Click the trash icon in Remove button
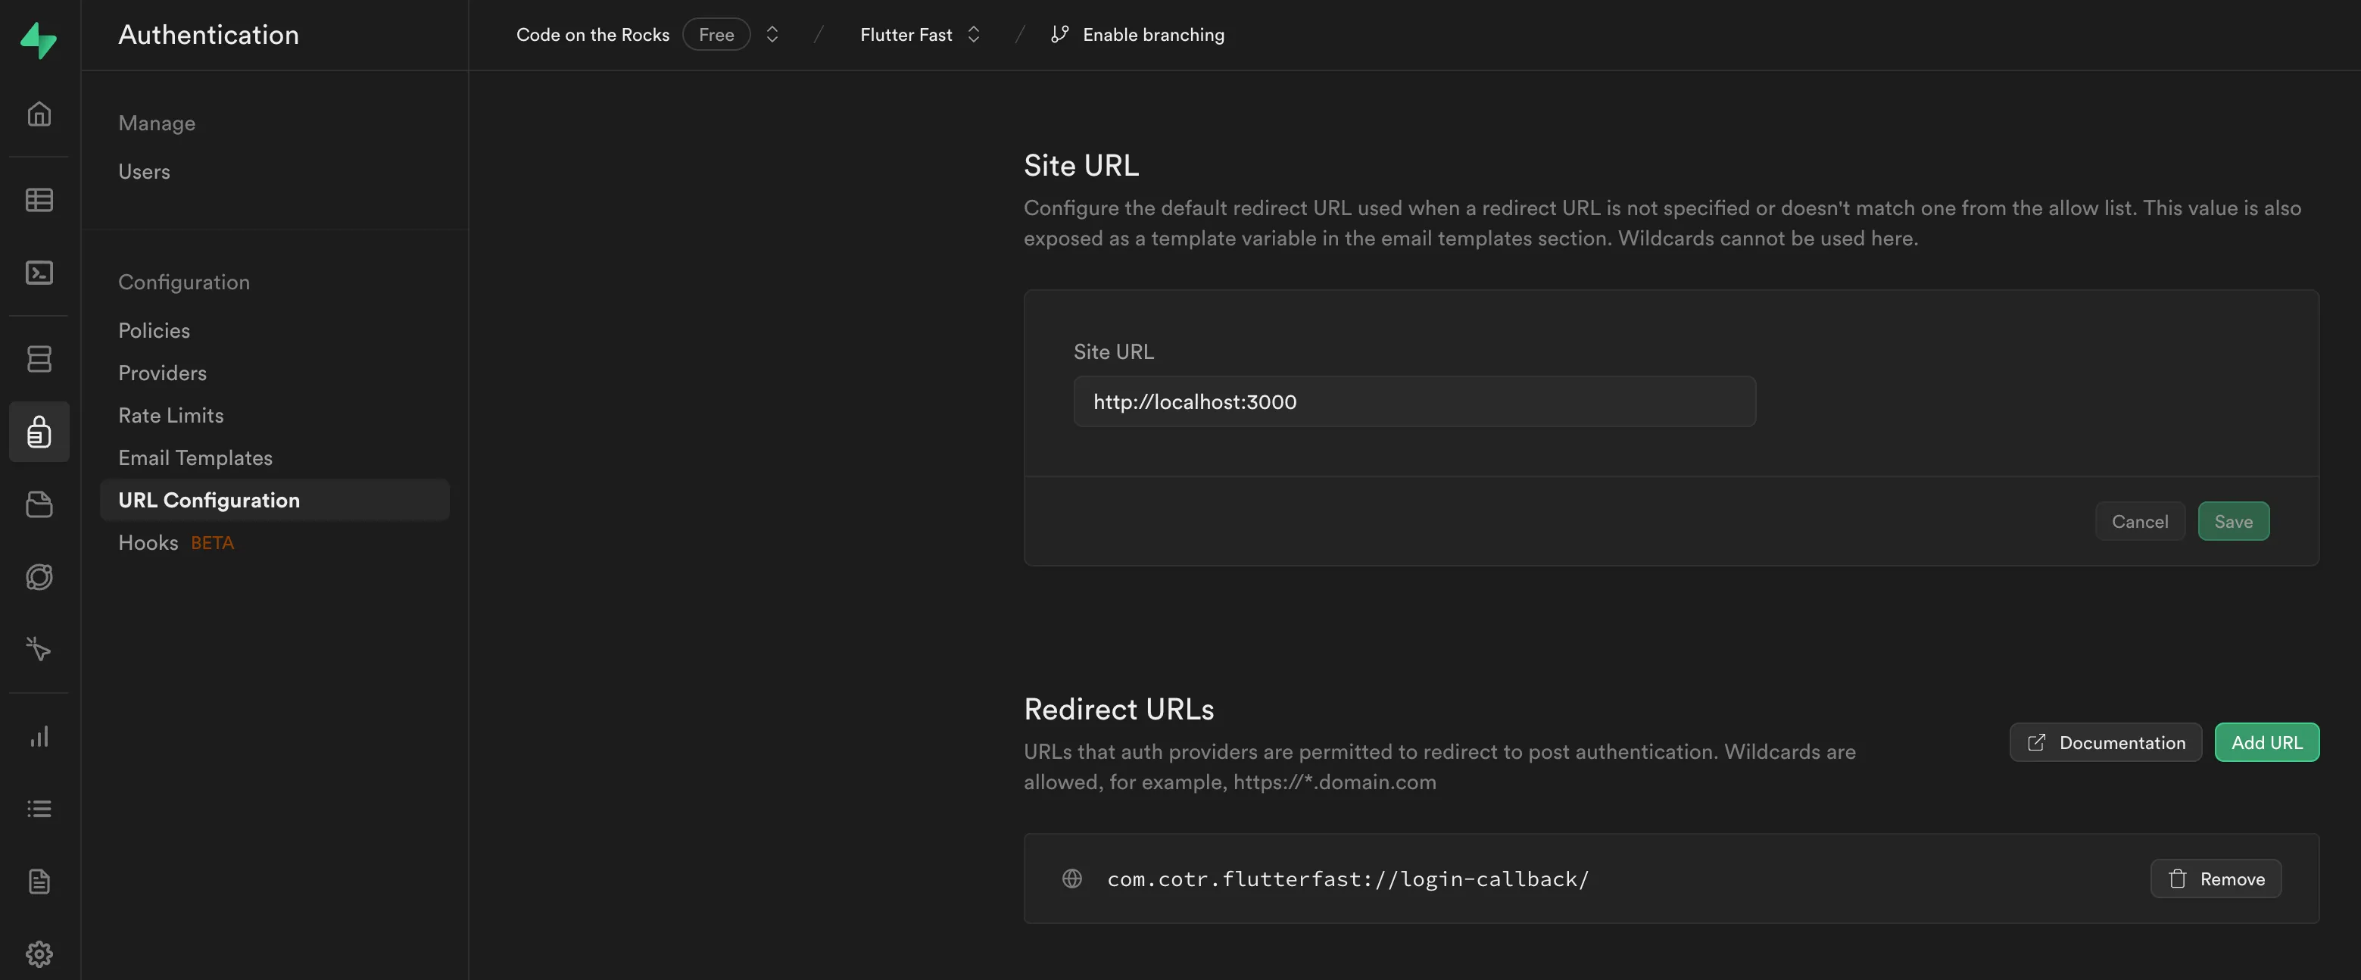Screen dimensions: 2361x980 pyautogui.click(x=2178, y=879)
